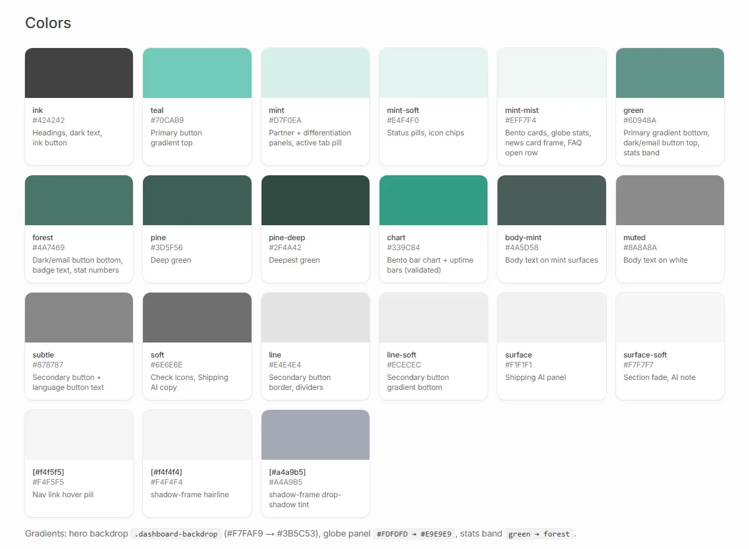Screen dimensions: 749x549
Task: Select hex value #F1F1F1
Action: (x=519, y=365)
